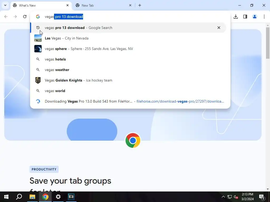Go back to previous page

coord(6,17)
